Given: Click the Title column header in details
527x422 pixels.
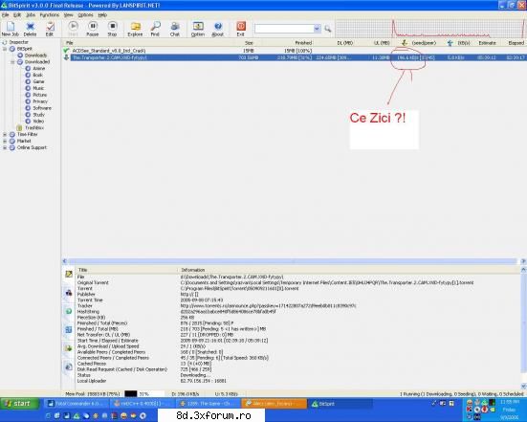Looking at the screenshot, I should (82, 270).
